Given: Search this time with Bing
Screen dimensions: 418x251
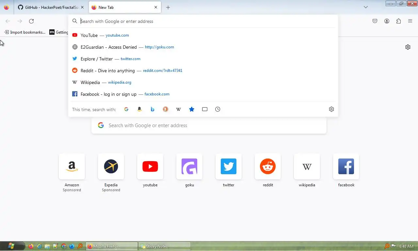Looking at the screenshot, I should (153, 109).
